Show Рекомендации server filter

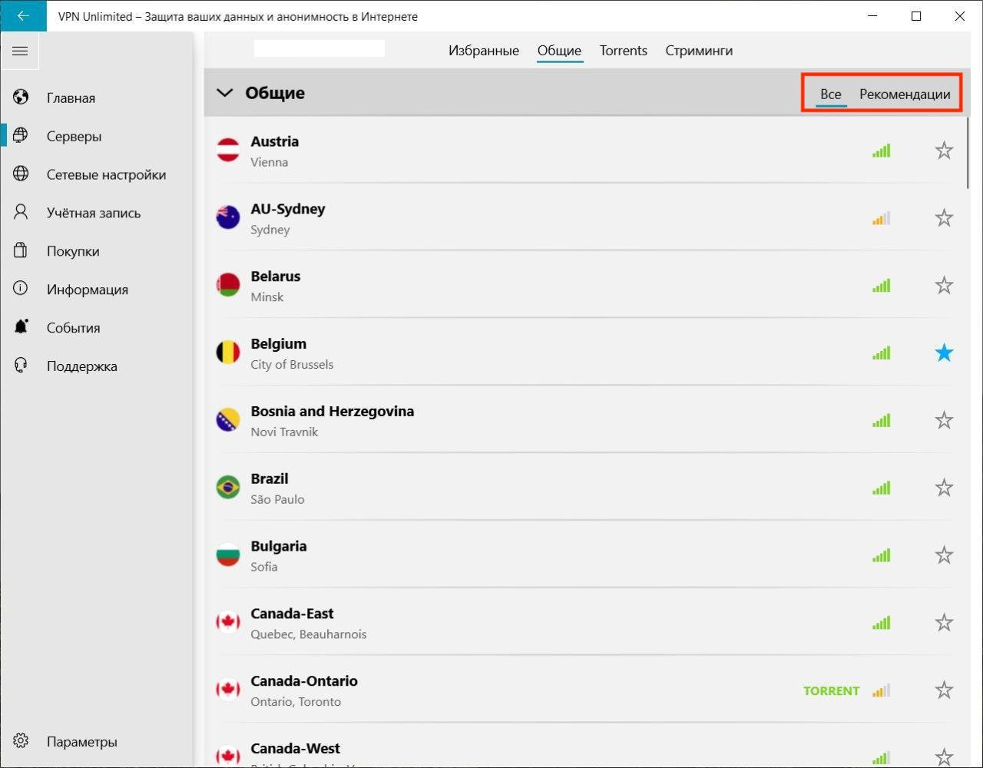pyautogui.click(x=904, y=94)
